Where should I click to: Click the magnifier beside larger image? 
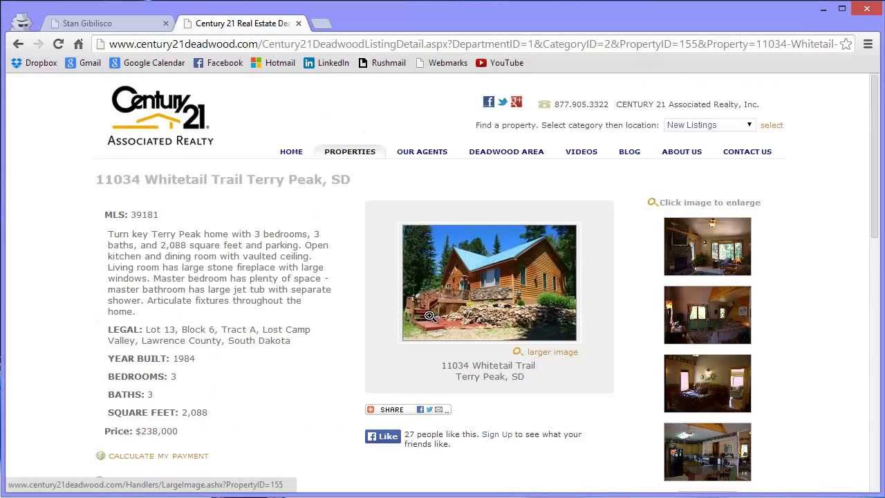pyautogui.click(x=517, y=351)
